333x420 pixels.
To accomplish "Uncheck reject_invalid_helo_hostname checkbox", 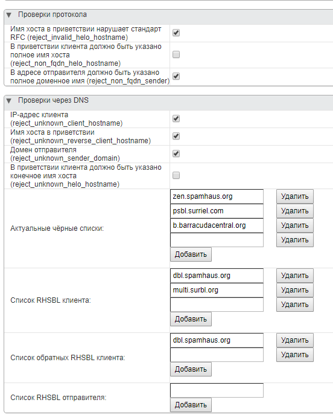I will coord(176,33).
